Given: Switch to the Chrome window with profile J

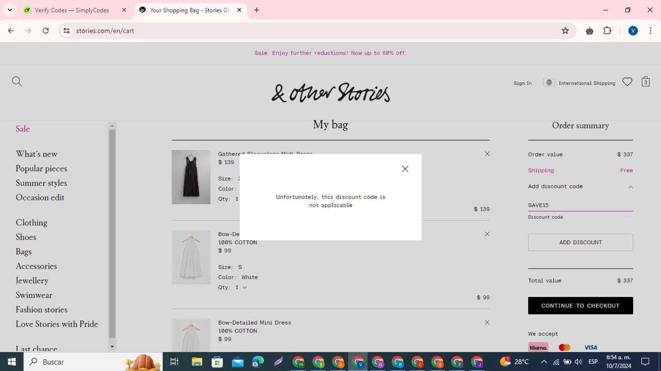Looking at the screenshot, I should pos(477,362).
